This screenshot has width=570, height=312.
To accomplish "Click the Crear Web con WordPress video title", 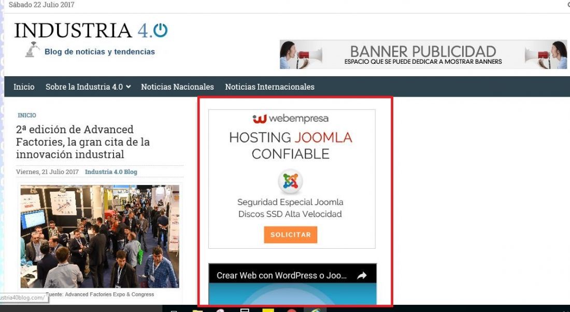I will [281, 276].
